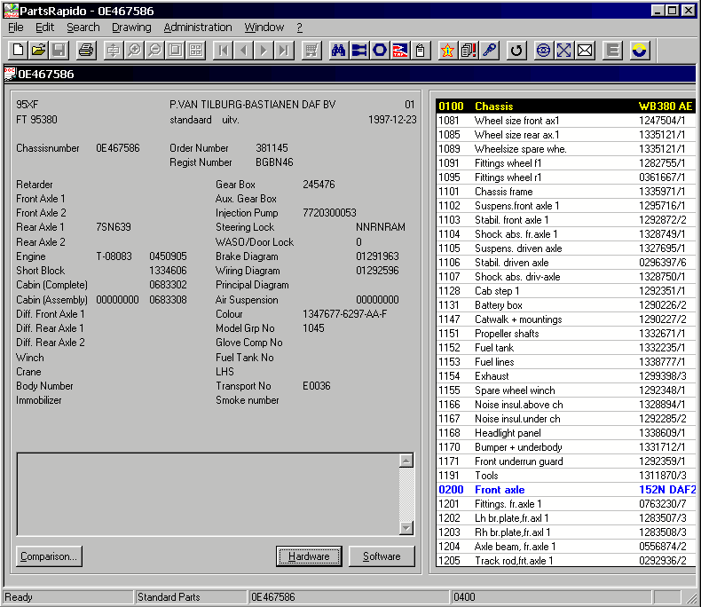Viewport: 701px width, 607px height.
Task: Open the Drawing menu
Action: tap(131, 28)
